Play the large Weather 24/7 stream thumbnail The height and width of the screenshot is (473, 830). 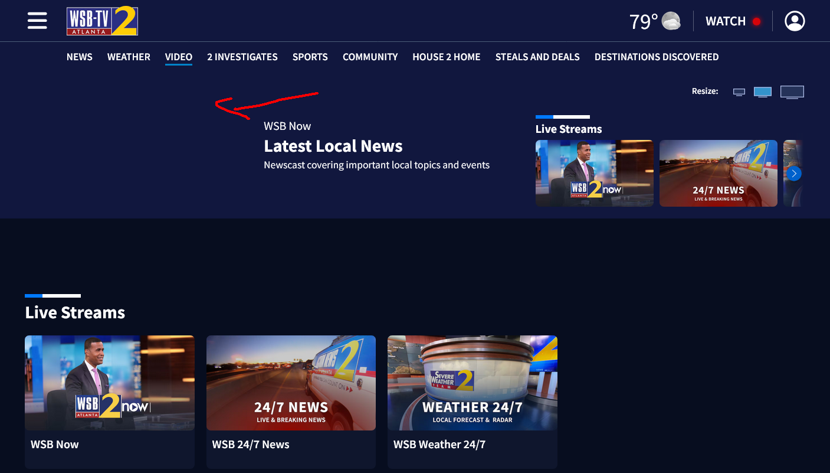pyautogui.click(x=473, y=383)
